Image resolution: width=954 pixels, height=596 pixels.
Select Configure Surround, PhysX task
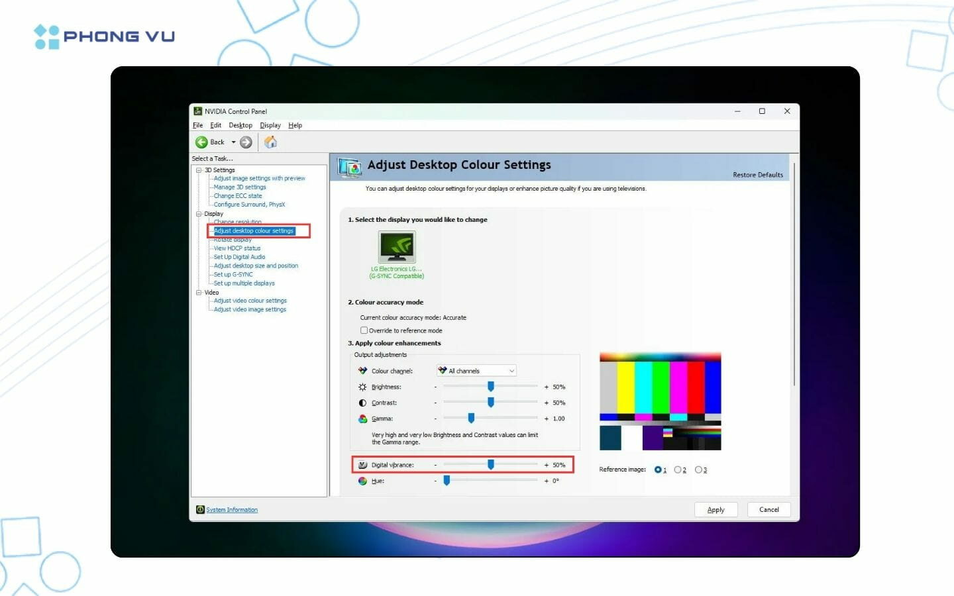click(x=249, y=205)
